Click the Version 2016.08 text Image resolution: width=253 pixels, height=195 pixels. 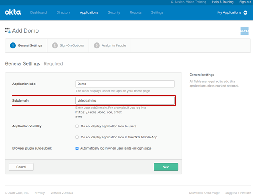62,193
